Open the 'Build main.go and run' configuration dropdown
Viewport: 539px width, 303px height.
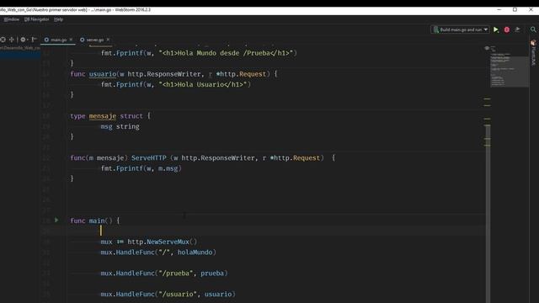[x=461, y=30]
